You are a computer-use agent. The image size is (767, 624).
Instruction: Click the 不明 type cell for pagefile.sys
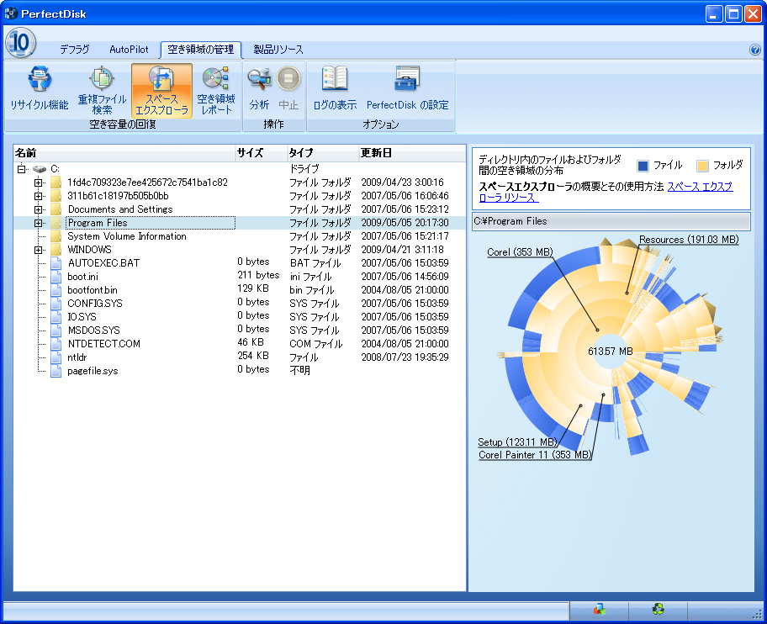click(x=300, y=371)
